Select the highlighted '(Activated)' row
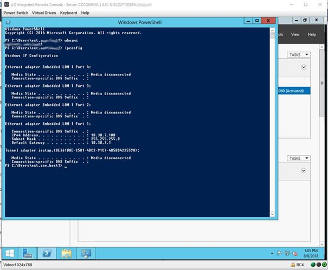328x270 pixels. (294, 91)
